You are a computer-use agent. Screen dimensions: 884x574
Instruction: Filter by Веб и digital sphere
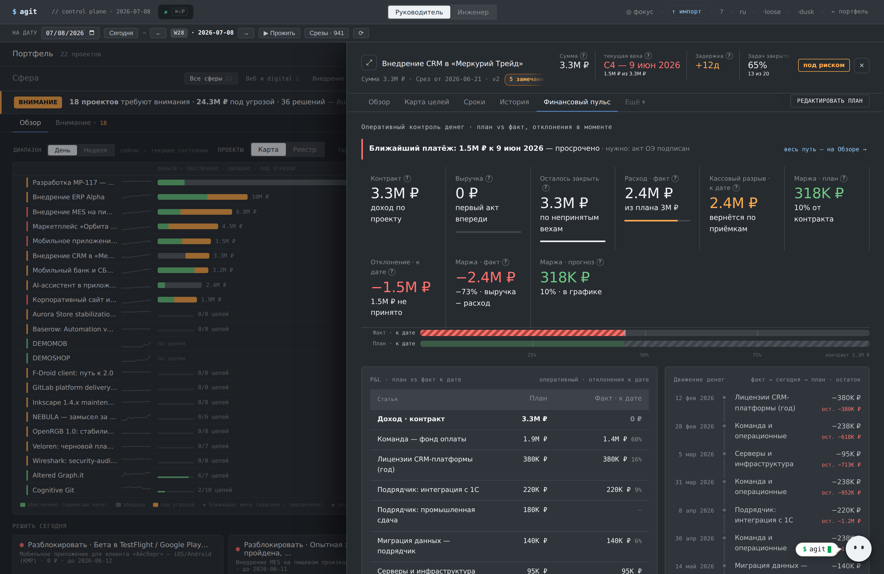(272, 79)
